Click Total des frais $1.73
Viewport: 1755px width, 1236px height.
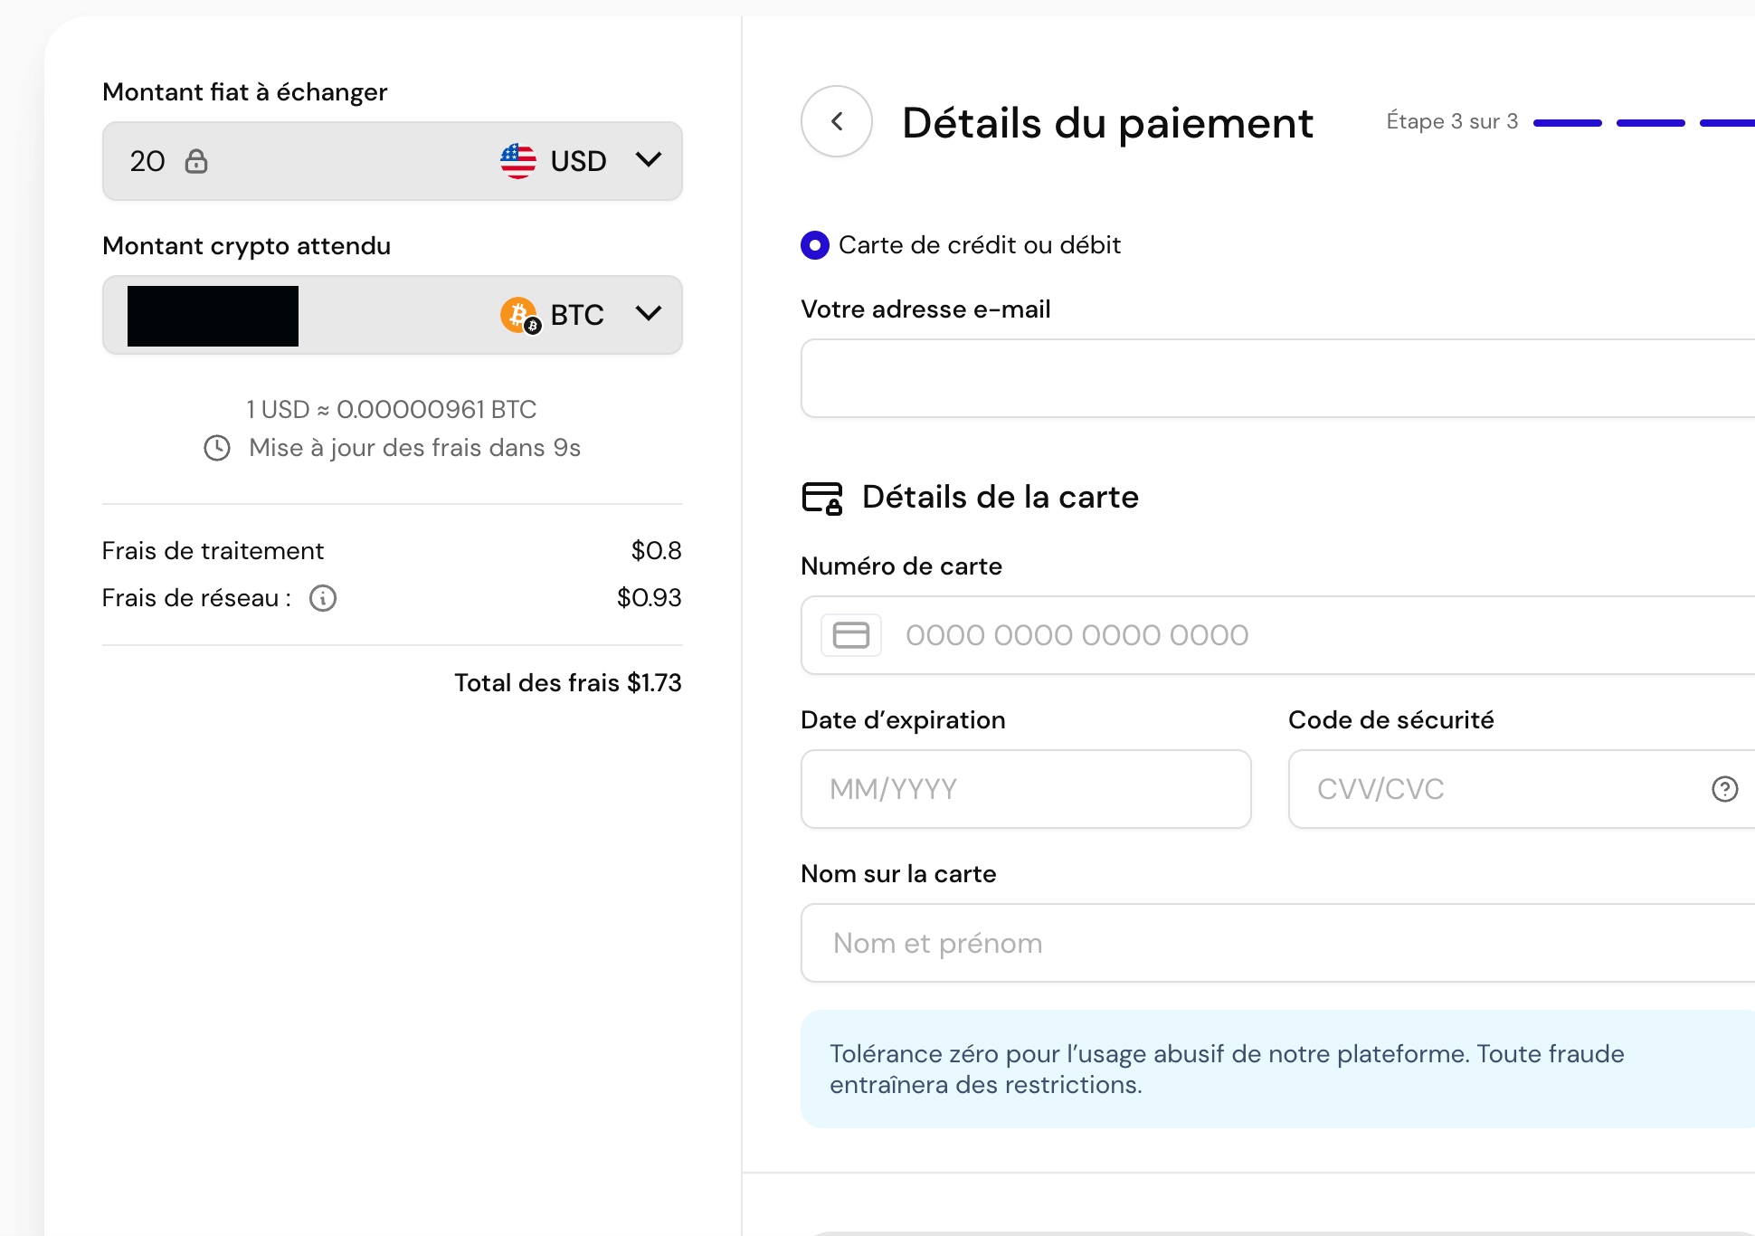tap(568, 683)
